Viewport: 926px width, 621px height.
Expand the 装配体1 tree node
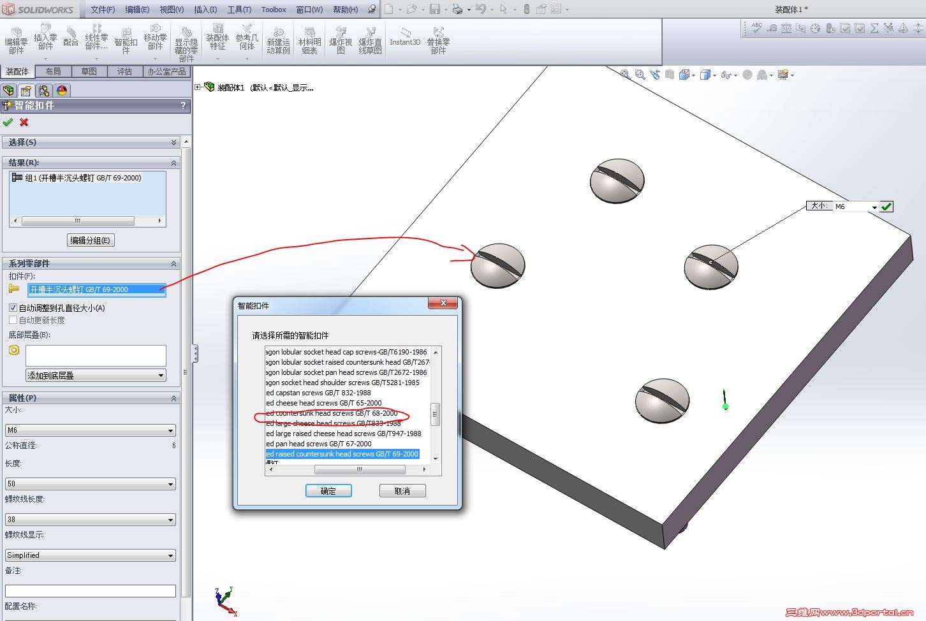[198, 87]
